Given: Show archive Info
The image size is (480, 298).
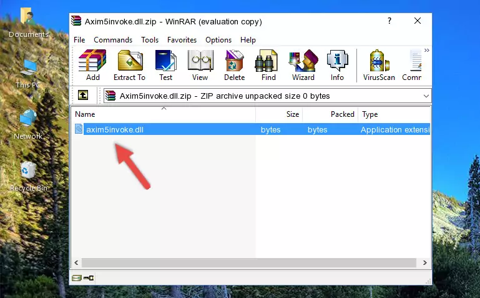Looking at the screenshot, I should 337,65.
